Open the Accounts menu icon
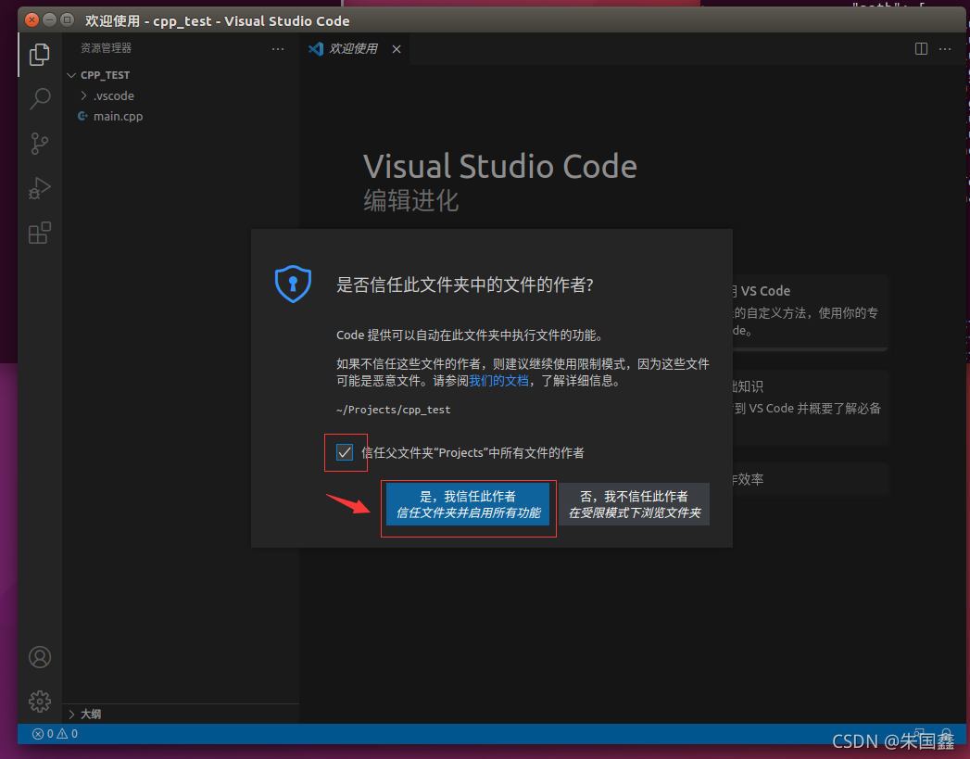The width and height of the screenshot is (970, 759). (40, 657)
